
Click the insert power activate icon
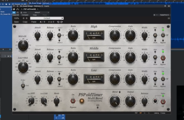(x=14, y=9)
